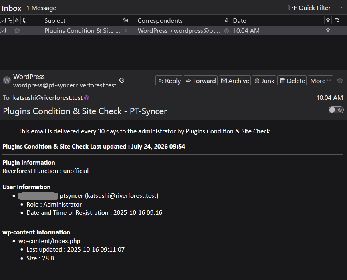
Task: Click the 'Role : Administrator' line
Action: (x=54, y=205)
